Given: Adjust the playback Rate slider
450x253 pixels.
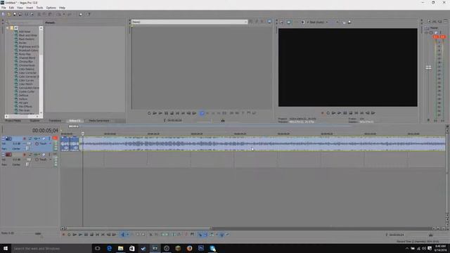Looking at the screenshot, I should (38, 234).
